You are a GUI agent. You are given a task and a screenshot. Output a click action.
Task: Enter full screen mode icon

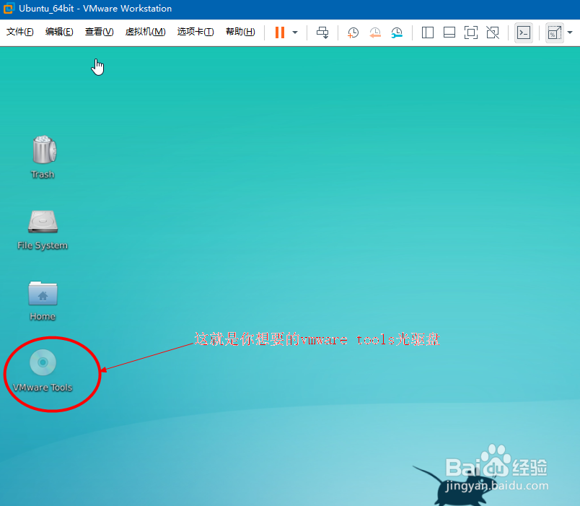coord(471,32)
